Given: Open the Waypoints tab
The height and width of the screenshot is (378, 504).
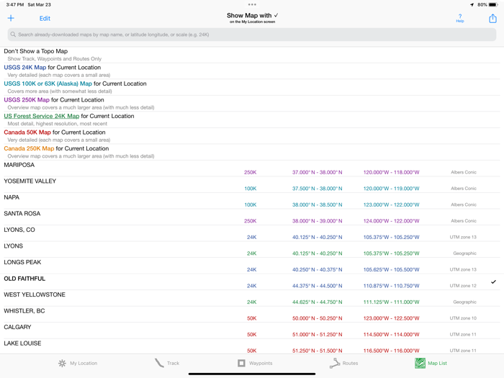Looking at the screenshot, I should point(255,363).
